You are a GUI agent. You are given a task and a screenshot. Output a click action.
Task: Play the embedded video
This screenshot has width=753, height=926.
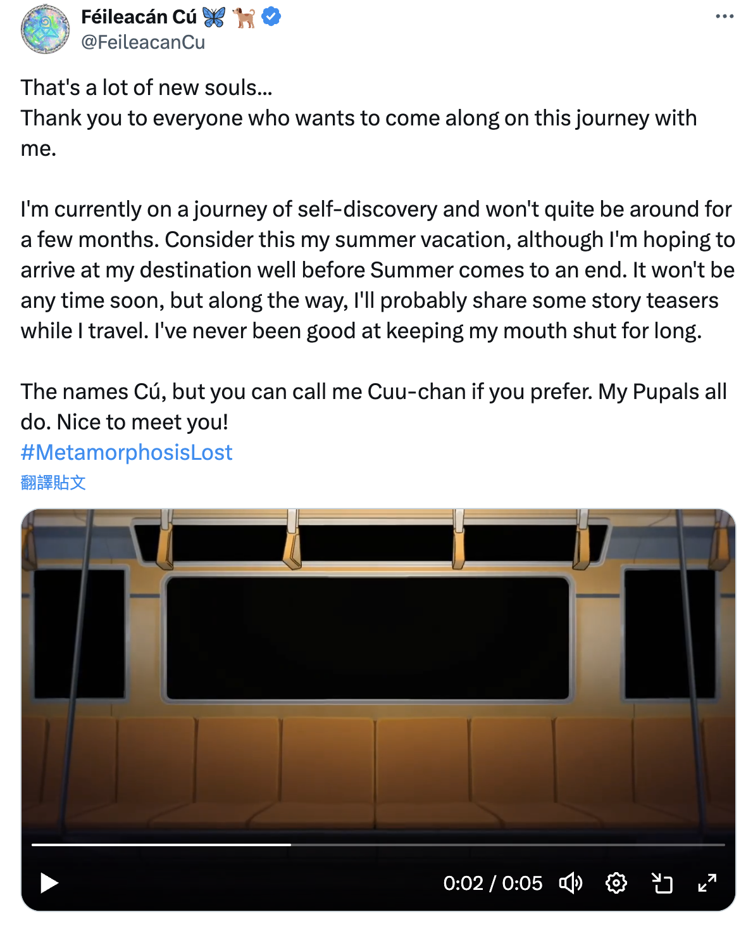point(49,882)
